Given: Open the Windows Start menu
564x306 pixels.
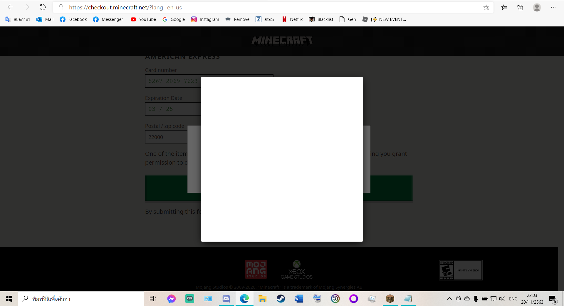Looking at the screenshot, I should coord(9,299).
